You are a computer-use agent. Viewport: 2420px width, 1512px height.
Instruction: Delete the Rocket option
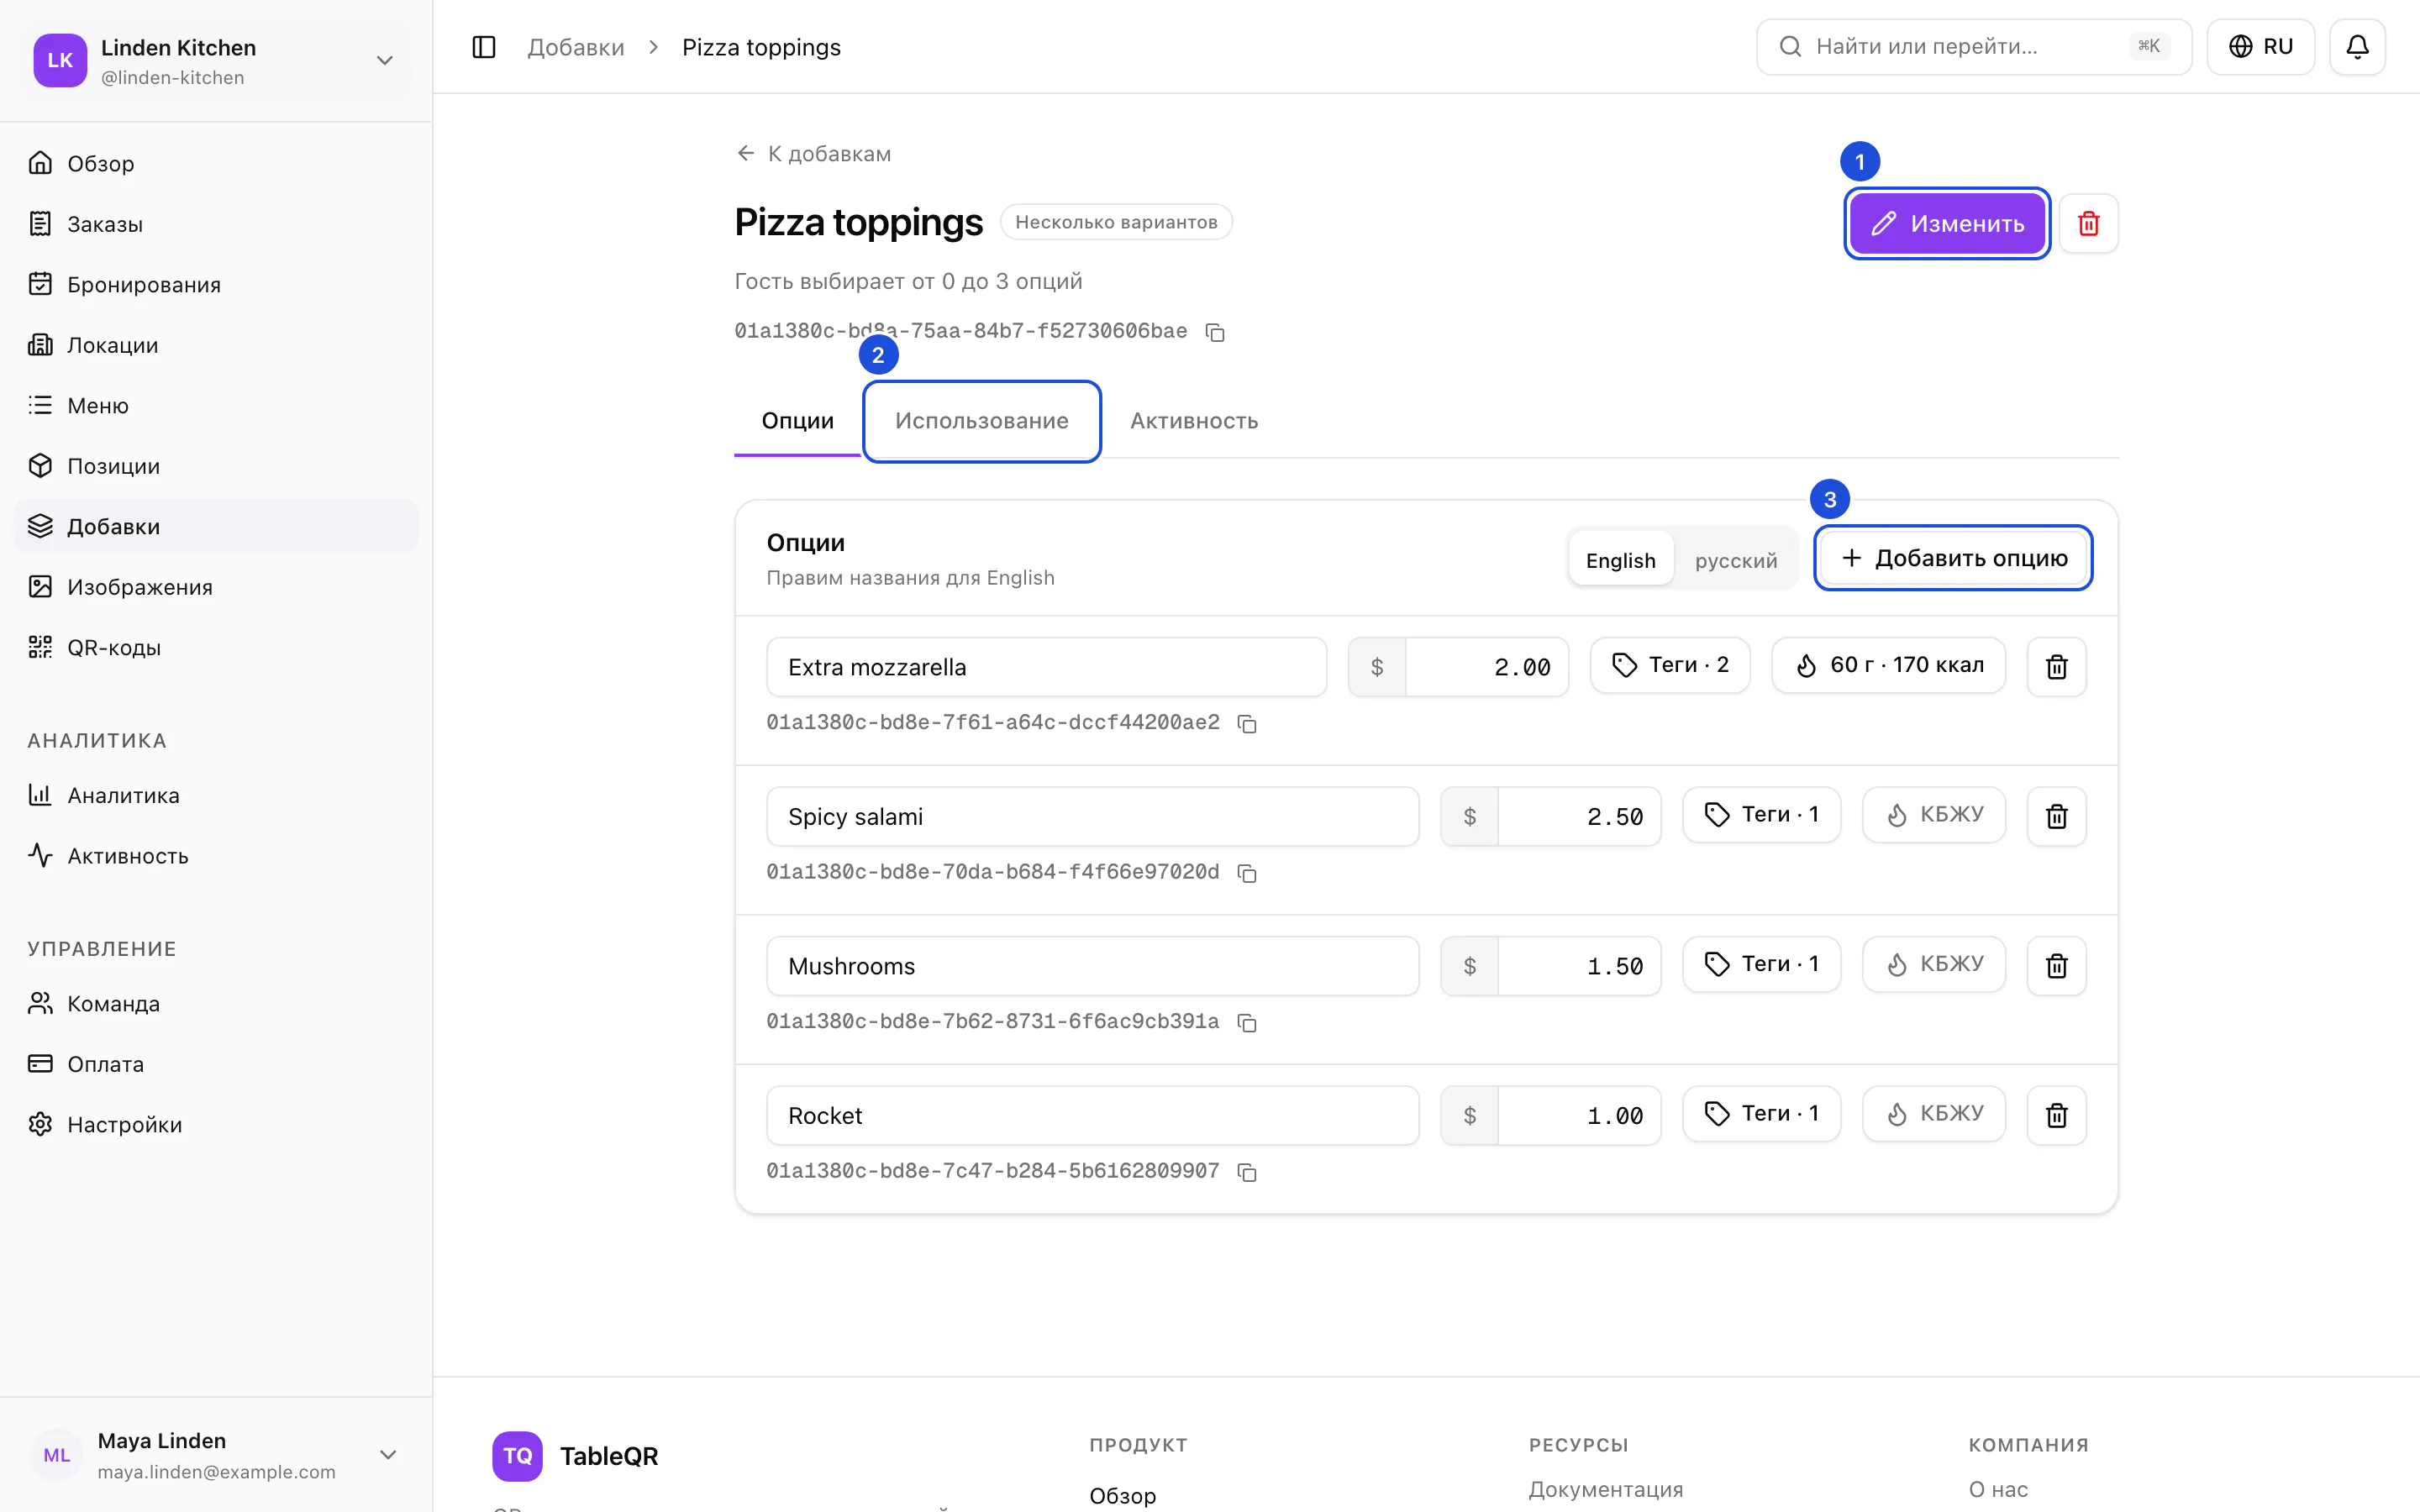click(x=2056, y=1115)
